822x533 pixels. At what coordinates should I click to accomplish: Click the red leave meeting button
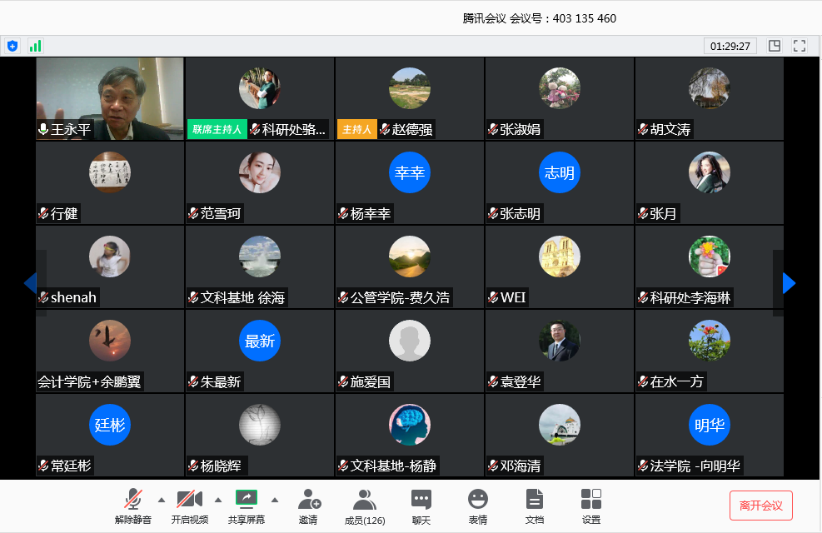click(x=760, y=506)
